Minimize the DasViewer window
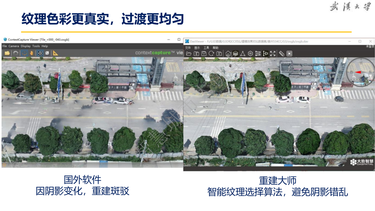 (x=349, y=41)
